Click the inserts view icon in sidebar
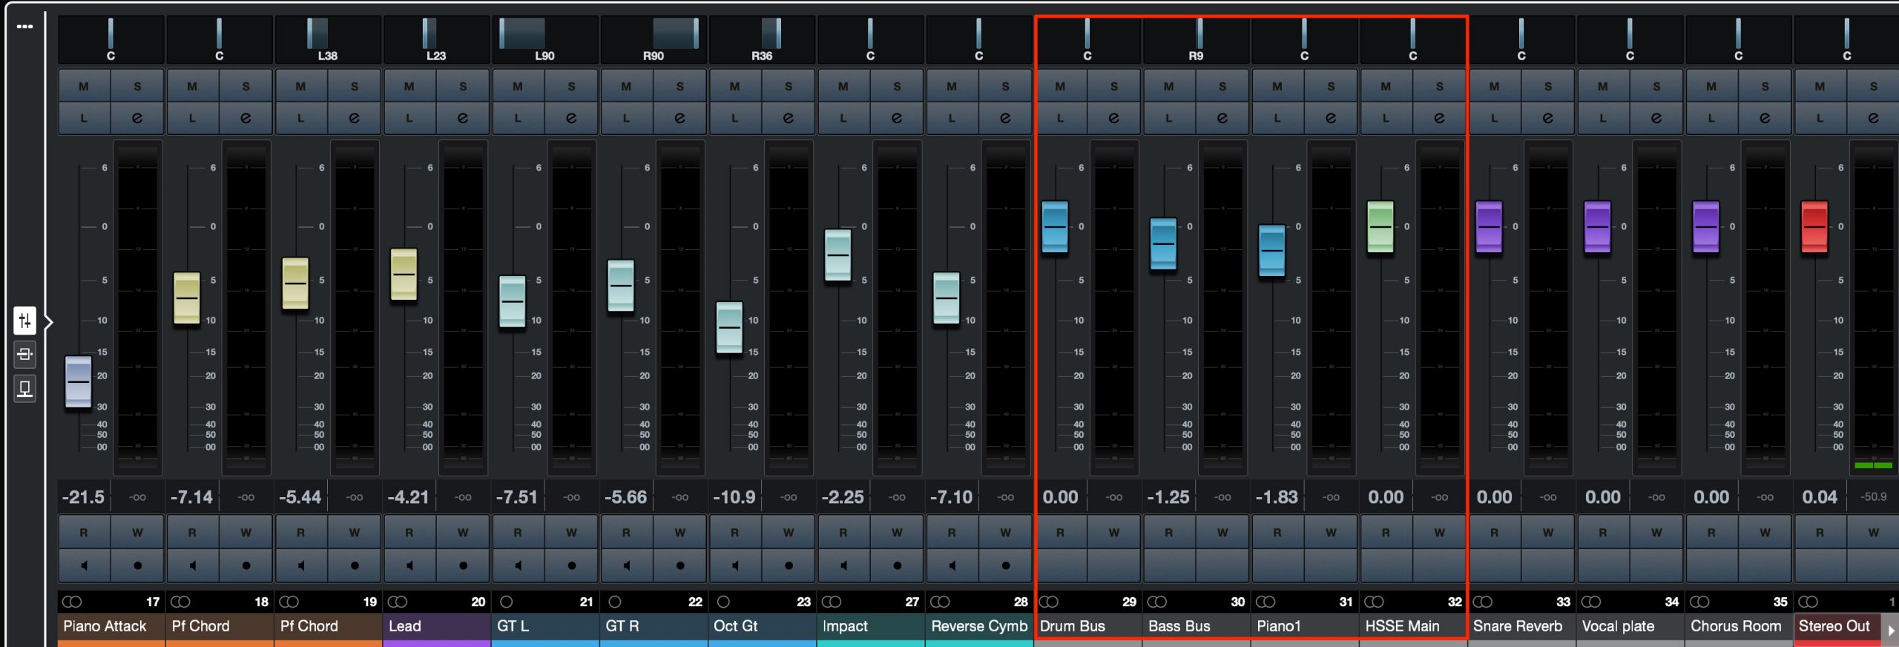Screen dimensions: 1899x647 [24, 355]
